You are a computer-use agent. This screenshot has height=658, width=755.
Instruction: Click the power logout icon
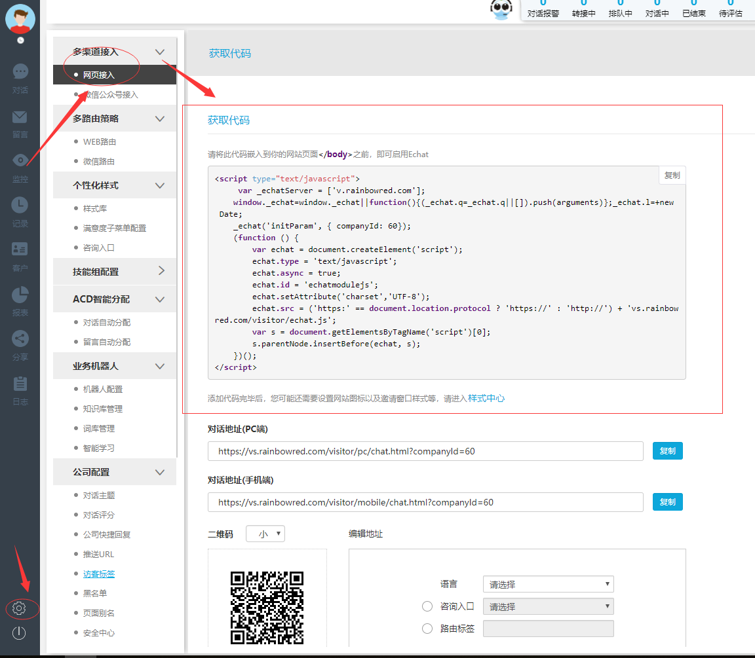[x=19, y=633]
